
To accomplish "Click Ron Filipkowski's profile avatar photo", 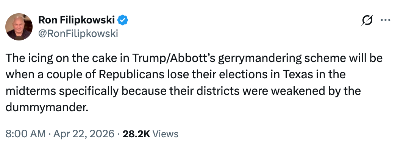I will 19,27.
